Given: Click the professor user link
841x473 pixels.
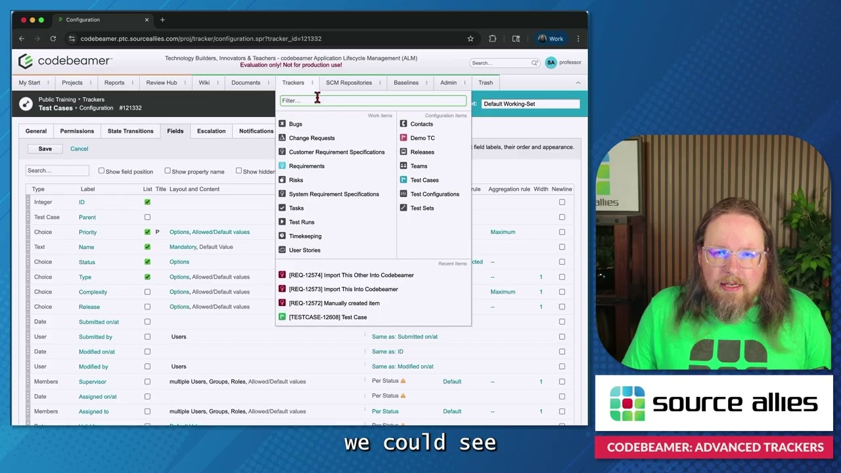Looking at the screenshot, I should click(x=570, y=62).
